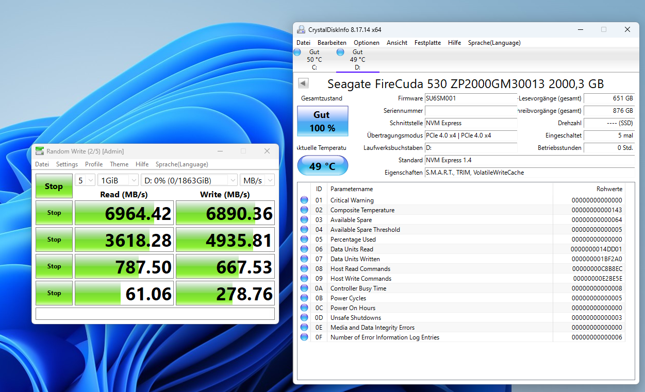
Task: Click the 49 °C temperature button
Action: 323,166
